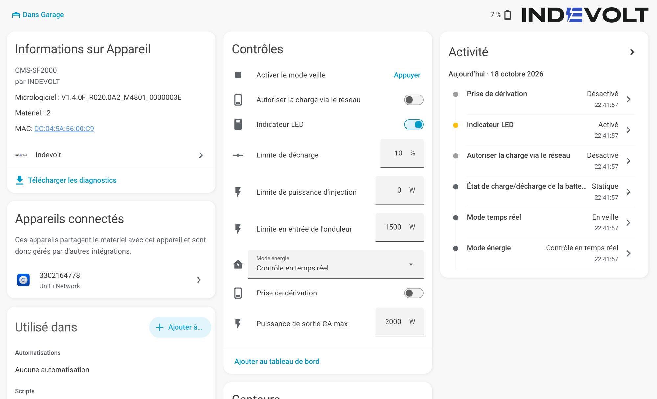Viewport: 657px width, 399px height.
Task: Click the battery icon showing 7 %
Action: [507, 15]
